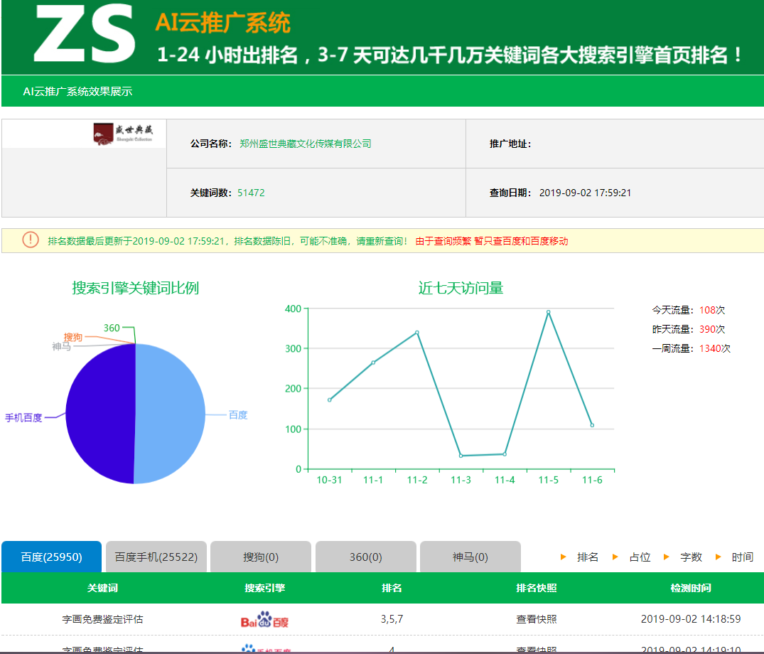Click weekly traffic value 1340次
Screen dimensions: 764x654
(715, 348)
